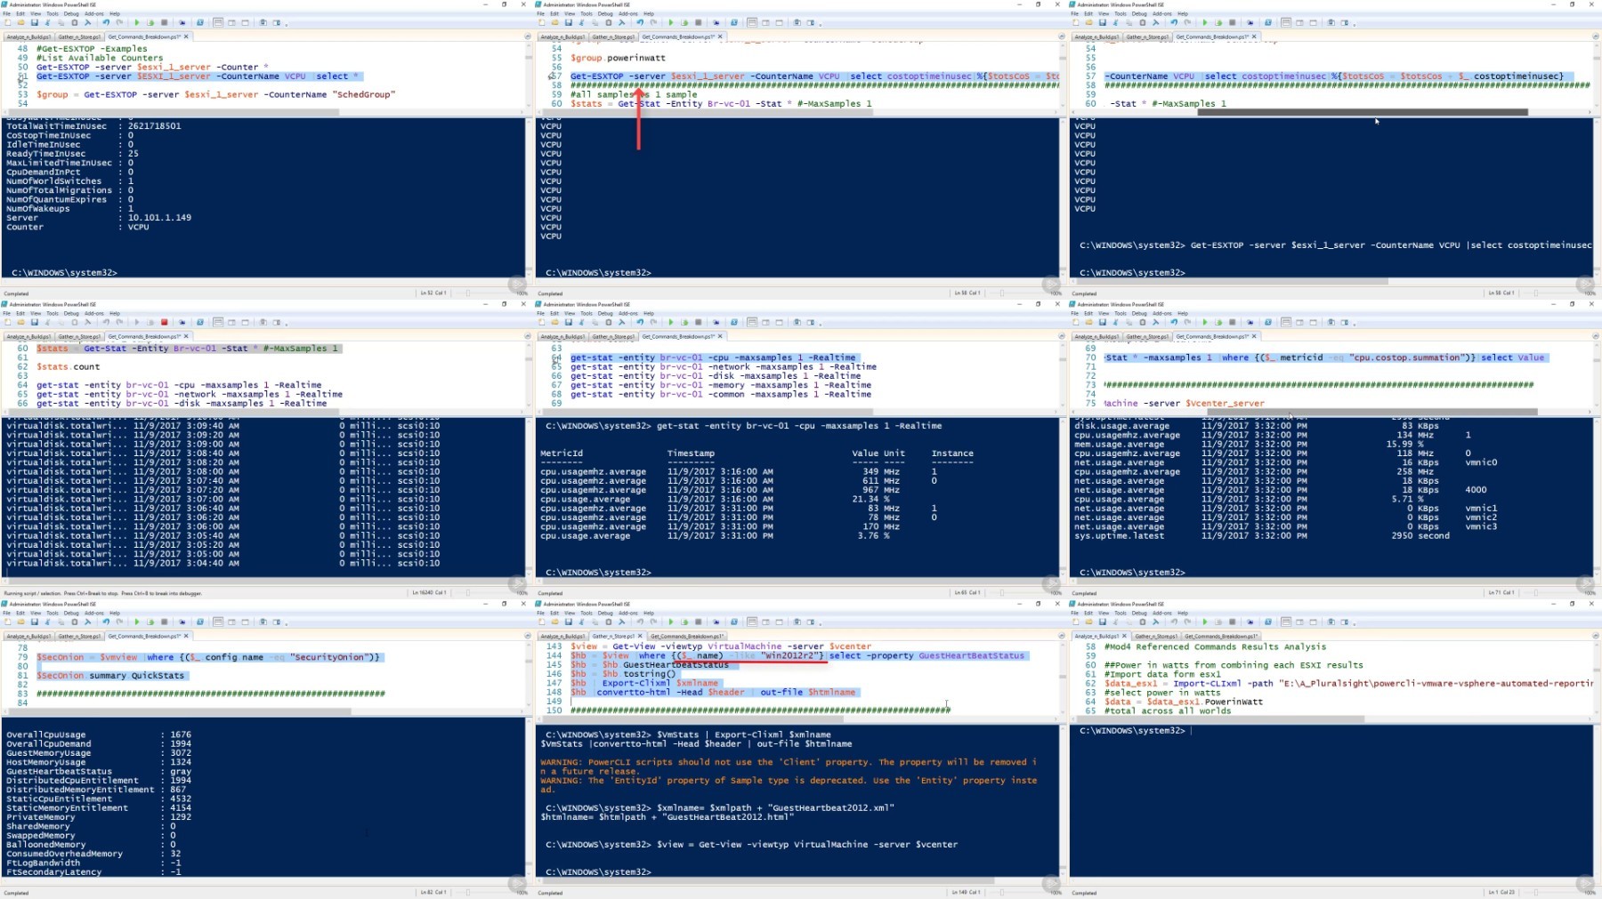Click the empty console prompt in Mod4 Analysis window
Image resolution: width=1602 pixels, height=899 pixels.
[1135, 731]
